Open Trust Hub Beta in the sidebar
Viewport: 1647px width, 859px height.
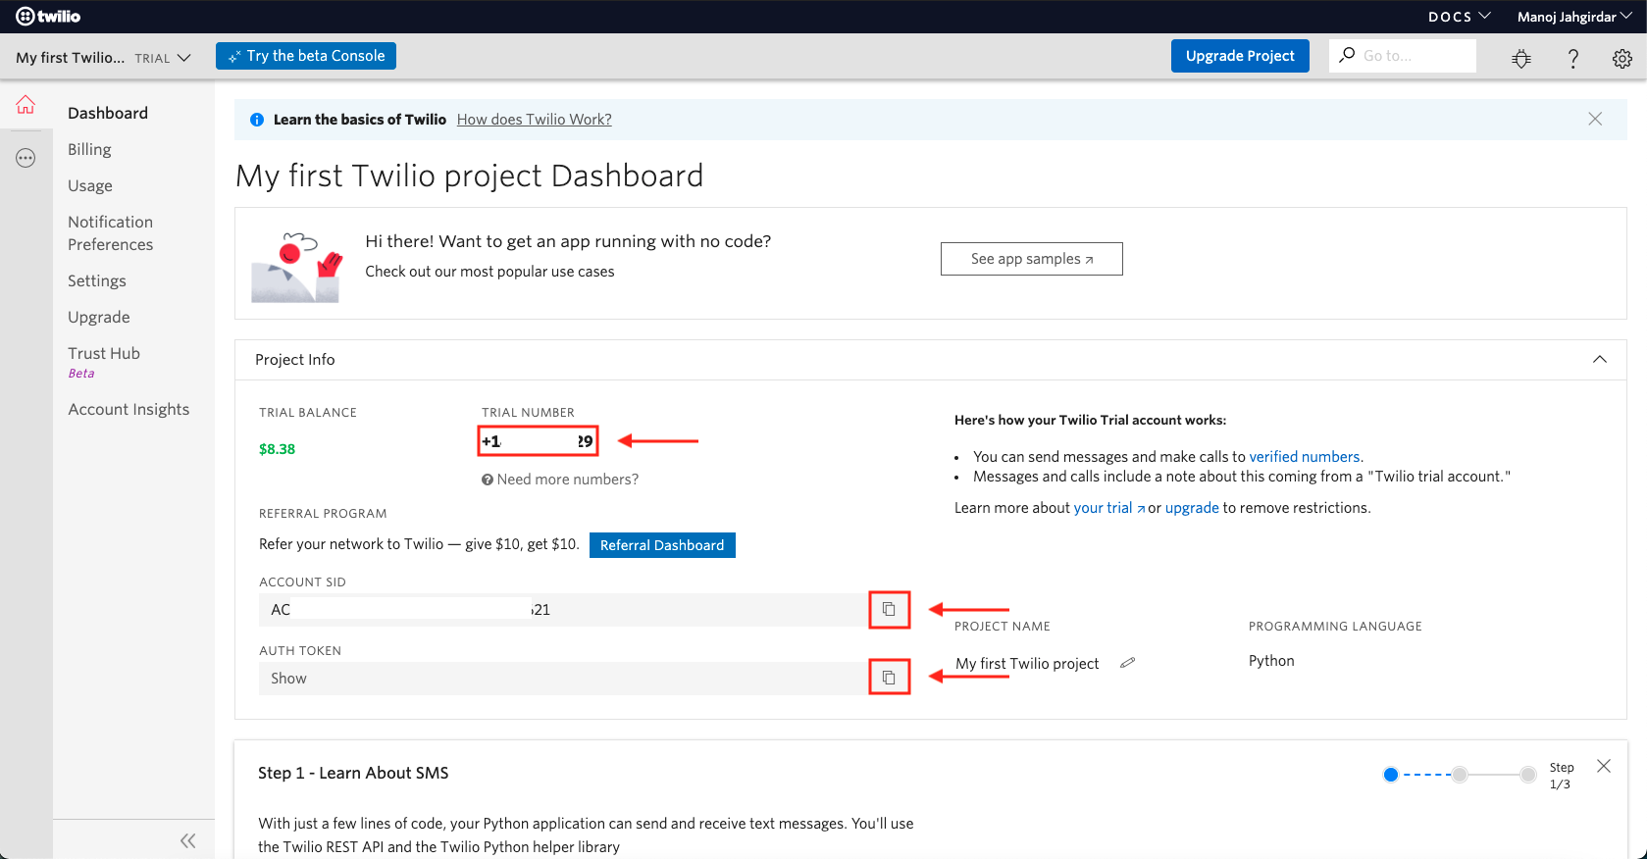(104, 361)
